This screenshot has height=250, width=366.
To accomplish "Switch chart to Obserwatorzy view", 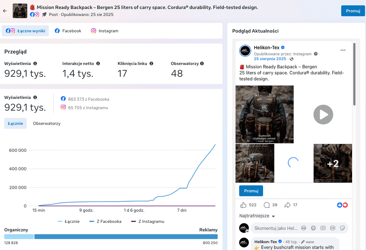I will tap(47, 123).
